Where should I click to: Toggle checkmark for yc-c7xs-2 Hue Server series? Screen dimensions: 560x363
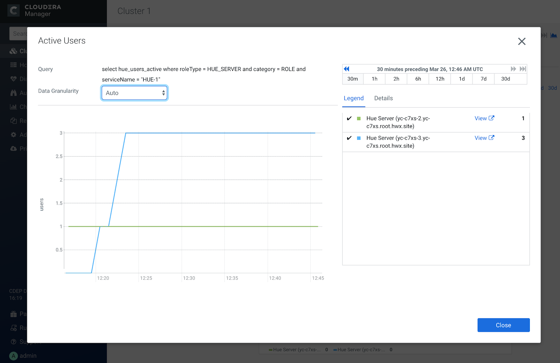coord(349,118)
